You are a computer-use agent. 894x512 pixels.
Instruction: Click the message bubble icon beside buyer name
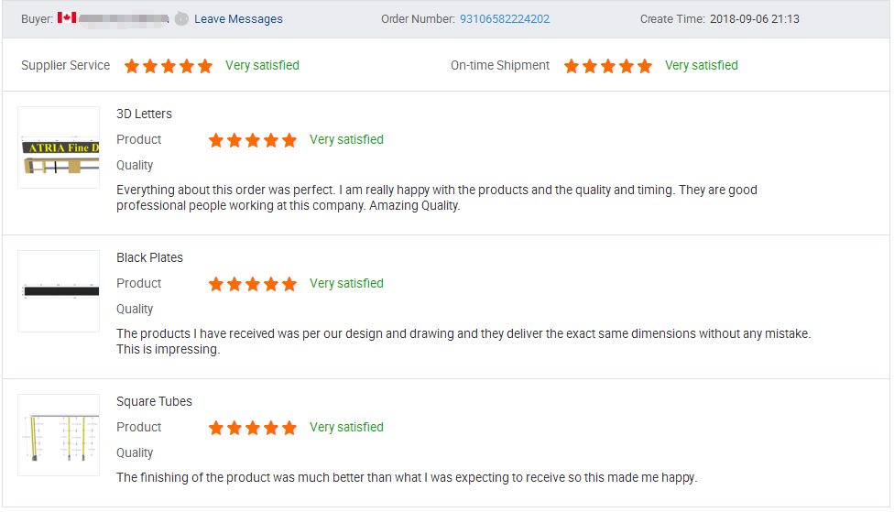181,19
